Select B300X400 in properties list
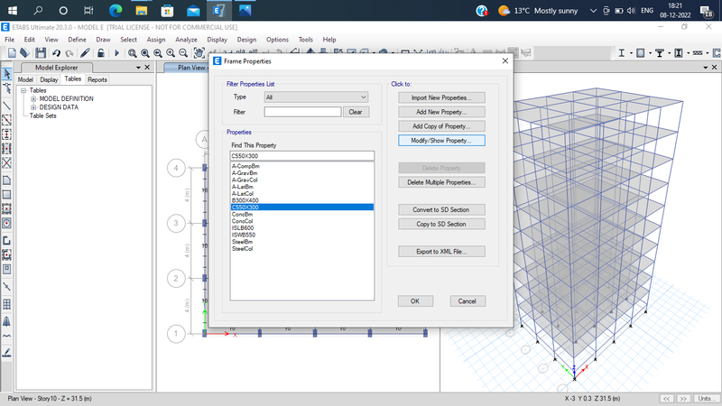The height and width of the screenshot is (406, 722). click(302, 200)
